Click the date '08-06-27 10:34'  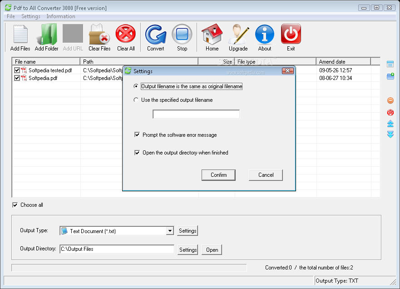coord(336,78)
